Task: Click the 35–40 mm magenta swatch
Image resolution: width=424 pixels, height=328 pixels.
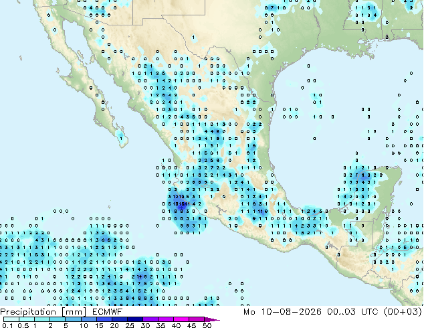Action: (x=165, y=319)
